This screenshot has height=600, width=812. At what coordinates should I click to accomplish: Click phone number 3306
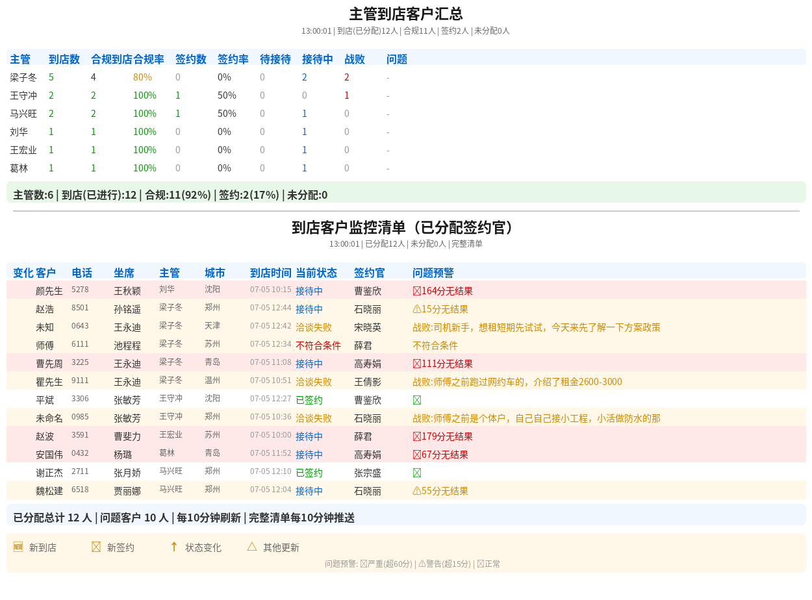[80, 398]
